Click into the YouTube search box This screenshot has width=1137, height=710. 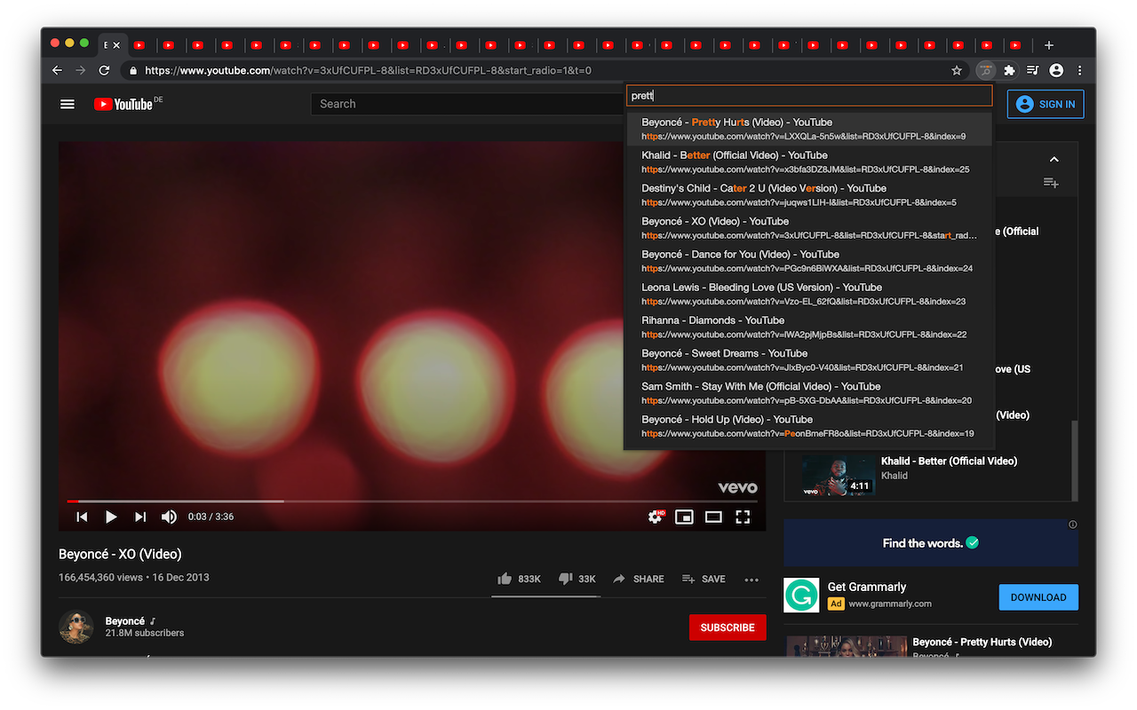pos(466,104)
